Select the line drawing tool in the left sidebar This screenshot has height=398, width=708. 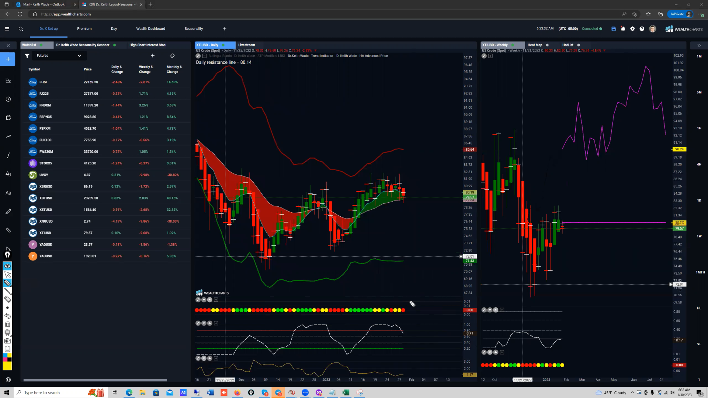[8, 155]
